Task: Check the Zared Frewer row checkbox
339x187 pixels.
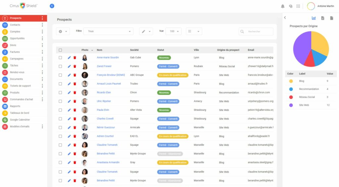Action: pyautogui.click(x=60, y=66)
